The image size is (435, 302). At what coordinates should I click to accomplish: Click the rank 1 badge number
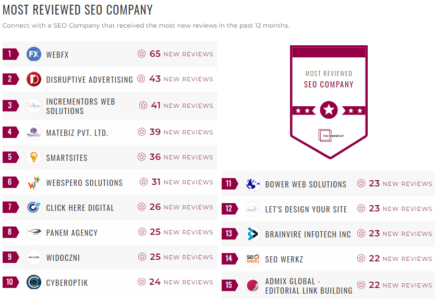click(9, 54)
